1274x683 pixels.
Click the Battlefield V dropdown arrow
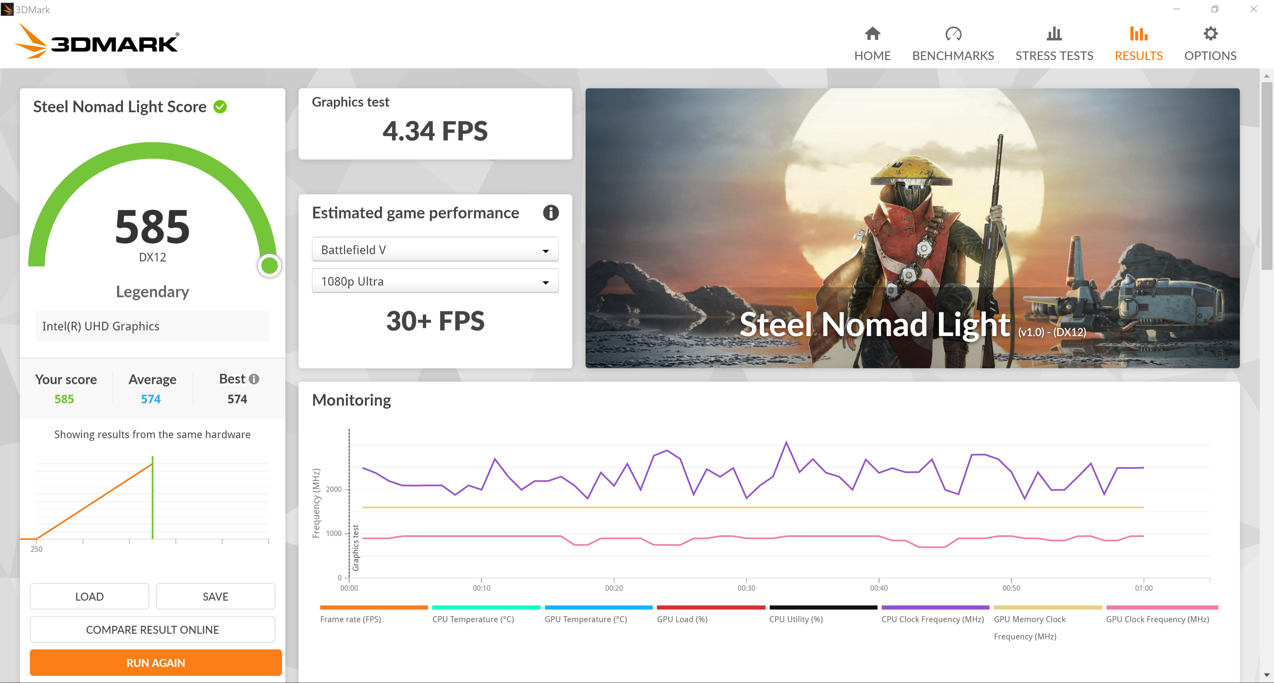tap(545, 251)
